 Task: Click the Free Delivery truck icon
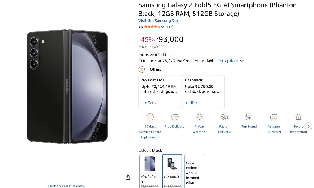click(175, 117)
